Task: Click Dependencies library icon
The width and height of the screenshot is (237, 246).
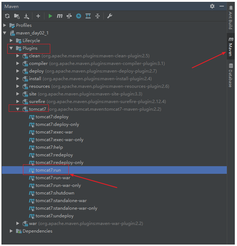Action: pyautogui.click(x=19, y=231)
